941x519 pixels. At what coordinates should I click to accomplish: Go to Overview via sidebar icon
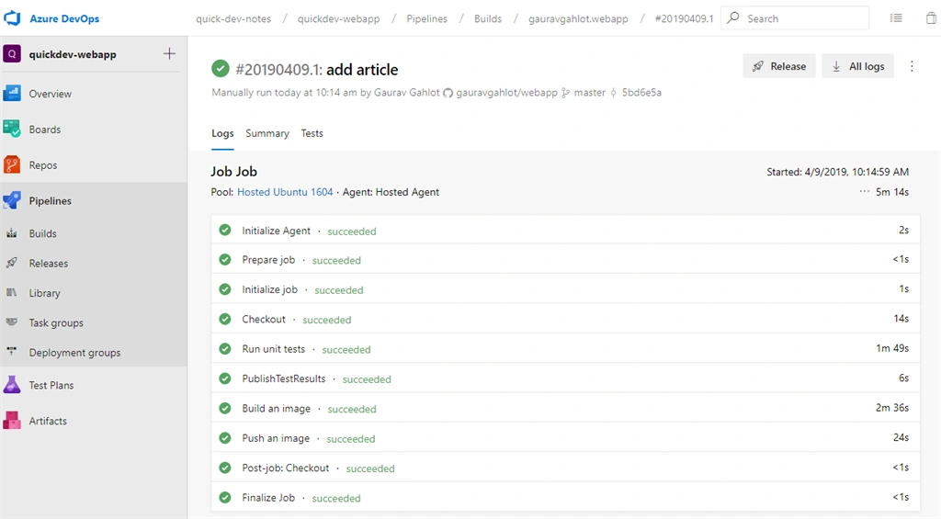pos(12,94)
